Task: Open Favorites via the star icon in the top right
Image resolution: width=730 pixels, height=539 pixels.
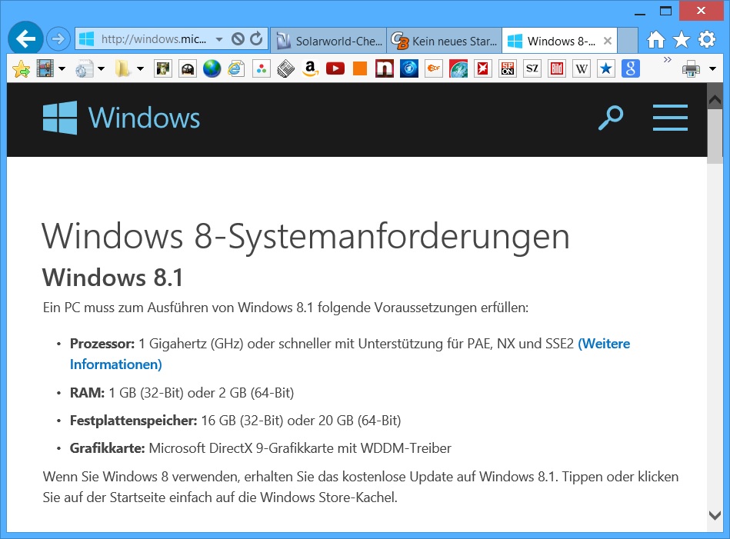Action: click(681, 39)
